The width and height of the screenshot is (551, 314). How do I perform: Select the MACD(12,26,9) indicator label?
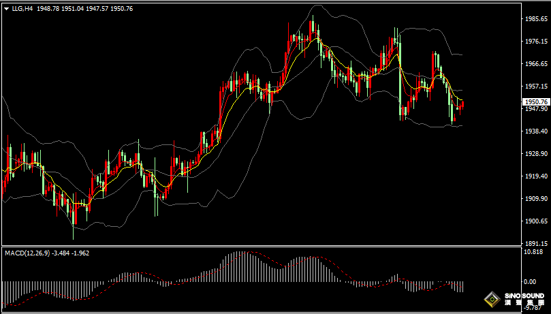[x=27, y=253]
